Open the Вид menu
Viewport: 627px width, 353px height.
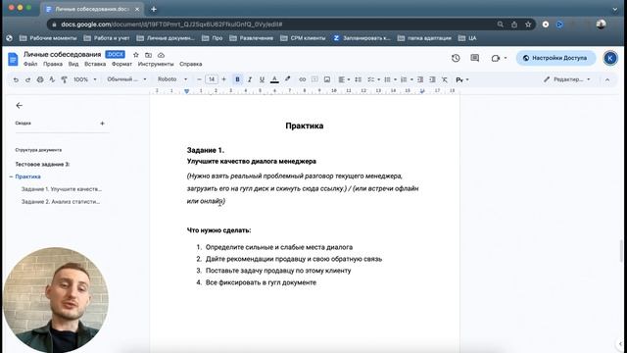(x=73, y=64)
